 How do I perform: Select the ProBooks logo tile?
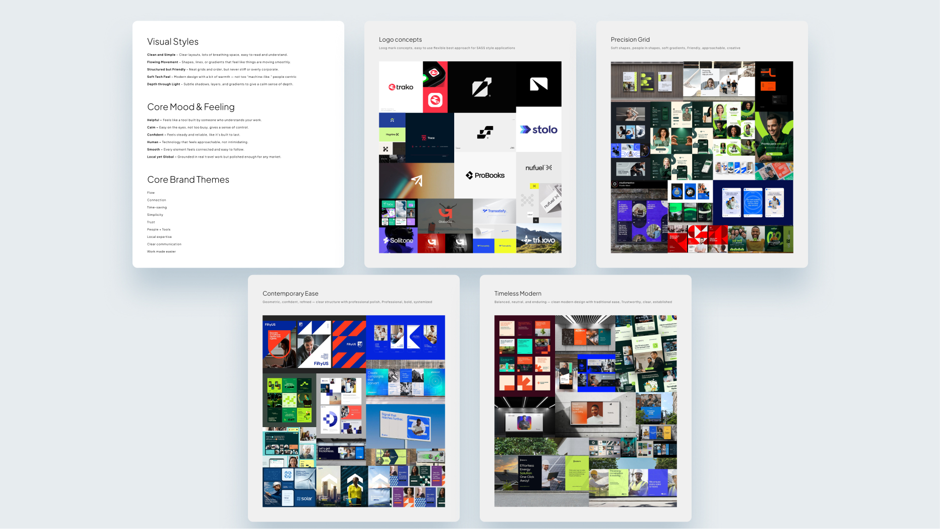(x=485, y=175)
